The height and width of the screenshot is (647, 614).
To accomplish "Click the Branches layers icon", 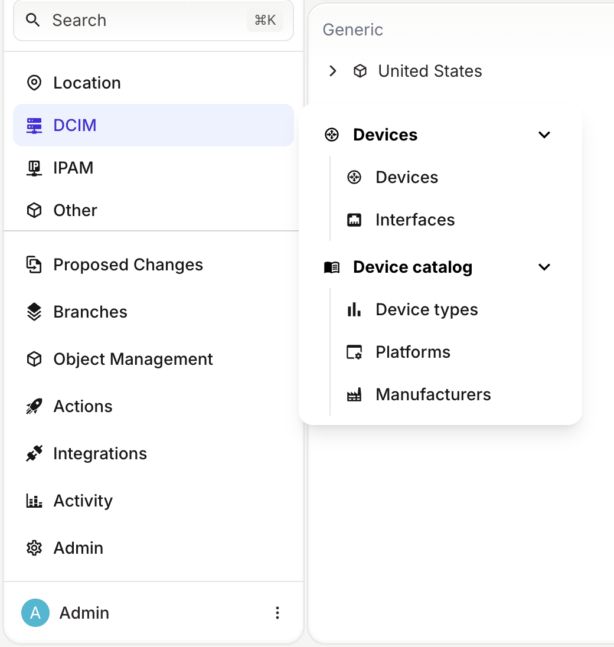I will point(34,312).
